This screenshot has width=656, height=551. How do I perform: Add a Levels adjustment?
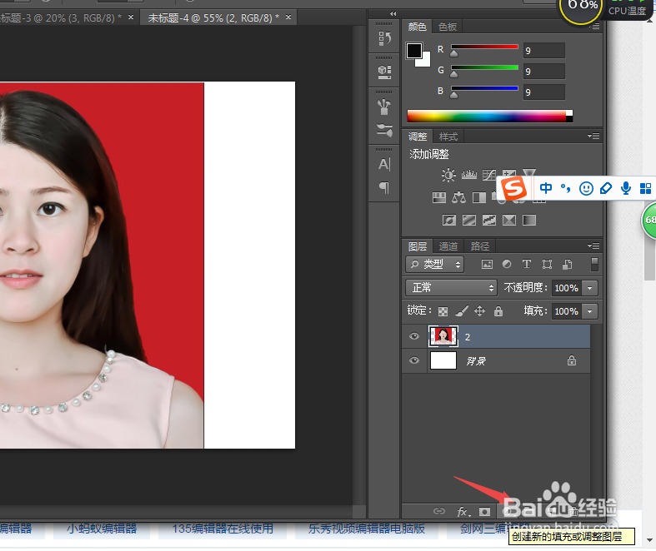point(469,175)
